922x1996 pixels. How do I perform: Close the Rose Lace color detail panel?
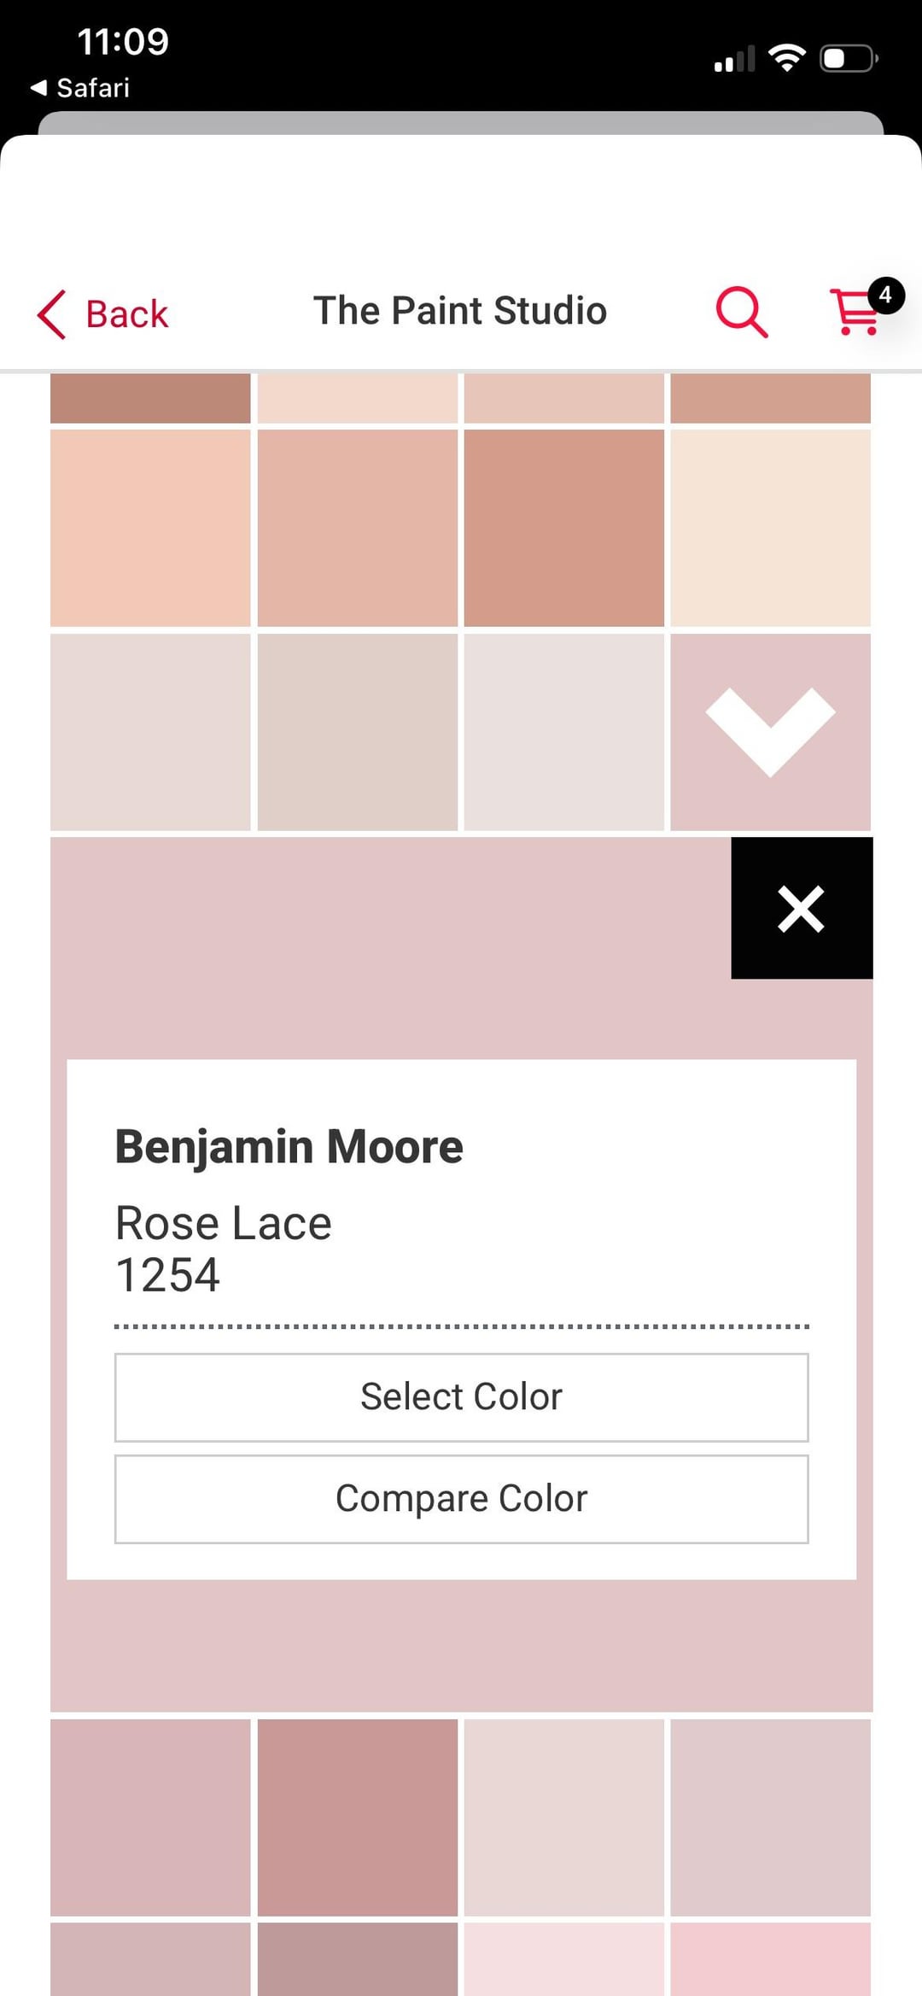click(x=801, y=908)
